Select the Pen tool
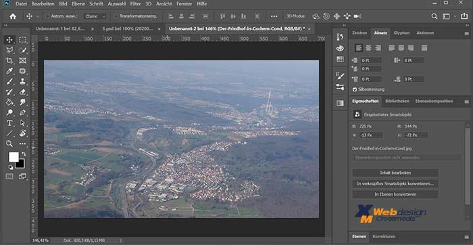Screen dimensions: 473x245 point(22,112)
